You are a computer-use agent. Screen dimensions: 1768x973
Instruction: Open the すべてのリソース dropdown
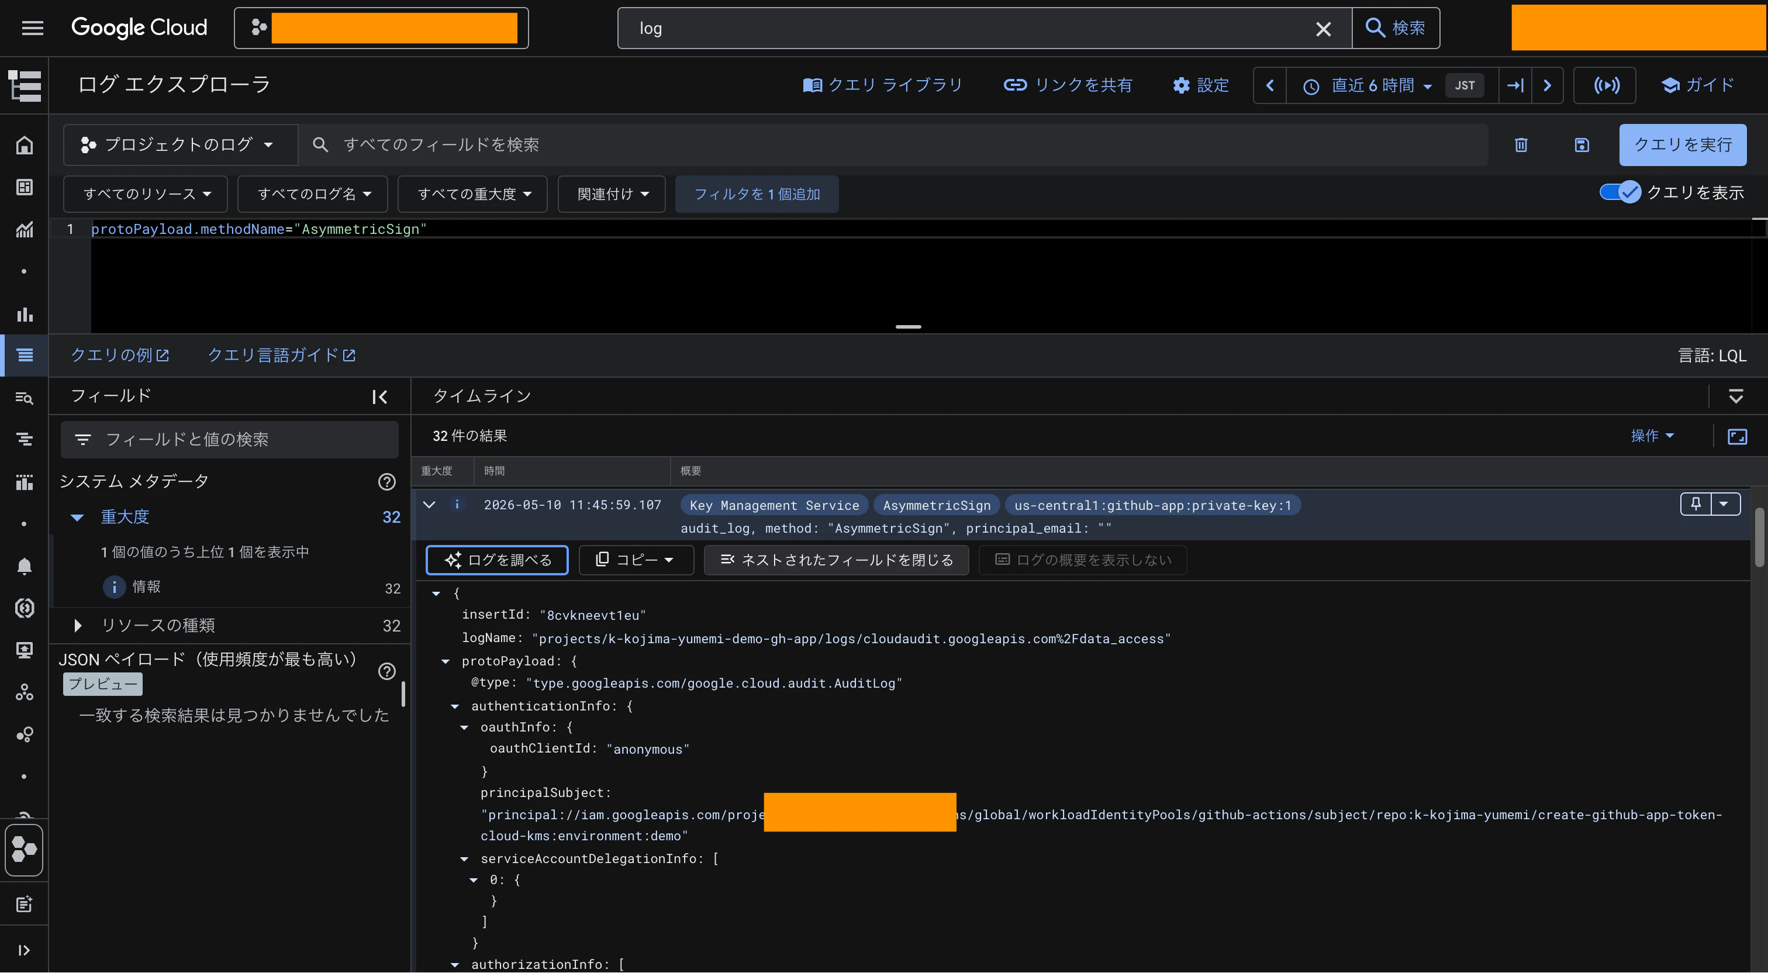point(146,194)
